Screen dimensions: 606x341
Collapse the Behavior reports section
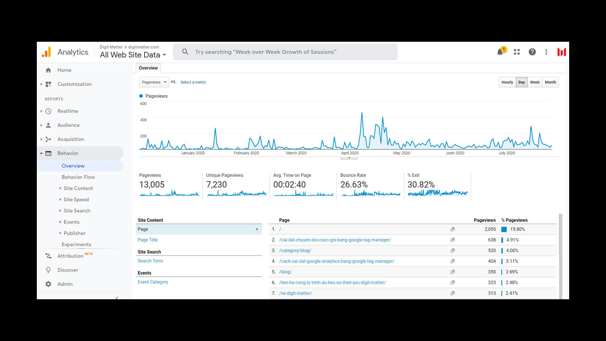(41, 153)
